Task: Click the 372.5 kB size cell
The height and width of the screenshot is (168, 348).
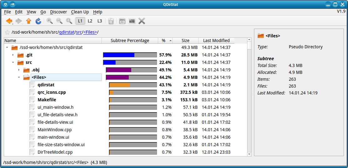Action: point(189,92)
